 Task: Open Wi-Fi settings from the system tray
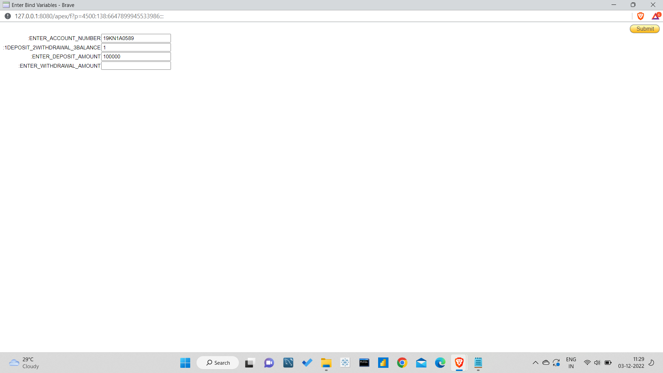click(587, 363)
